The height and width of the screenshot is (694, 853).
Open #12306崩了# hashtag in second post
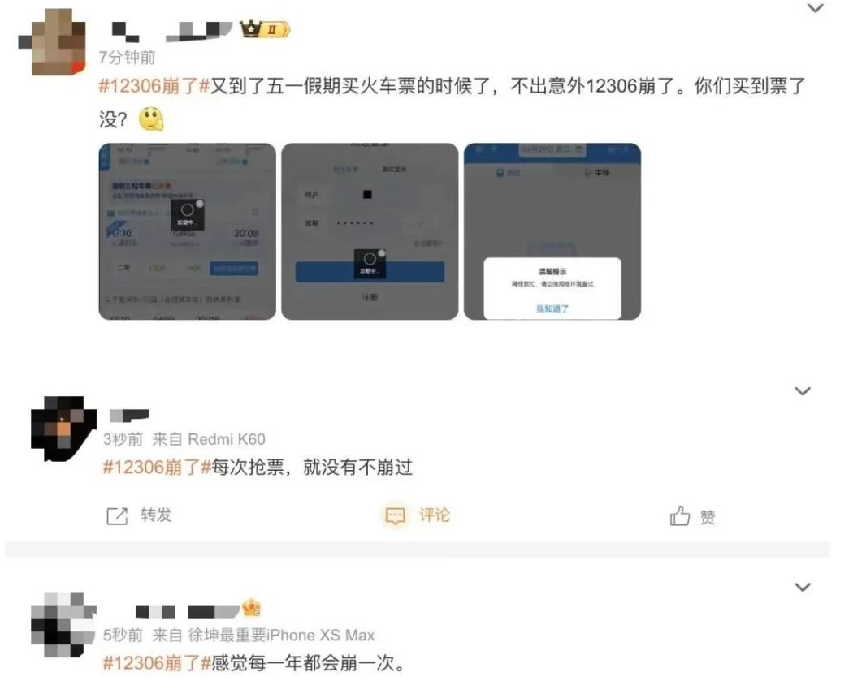(157, 467)
